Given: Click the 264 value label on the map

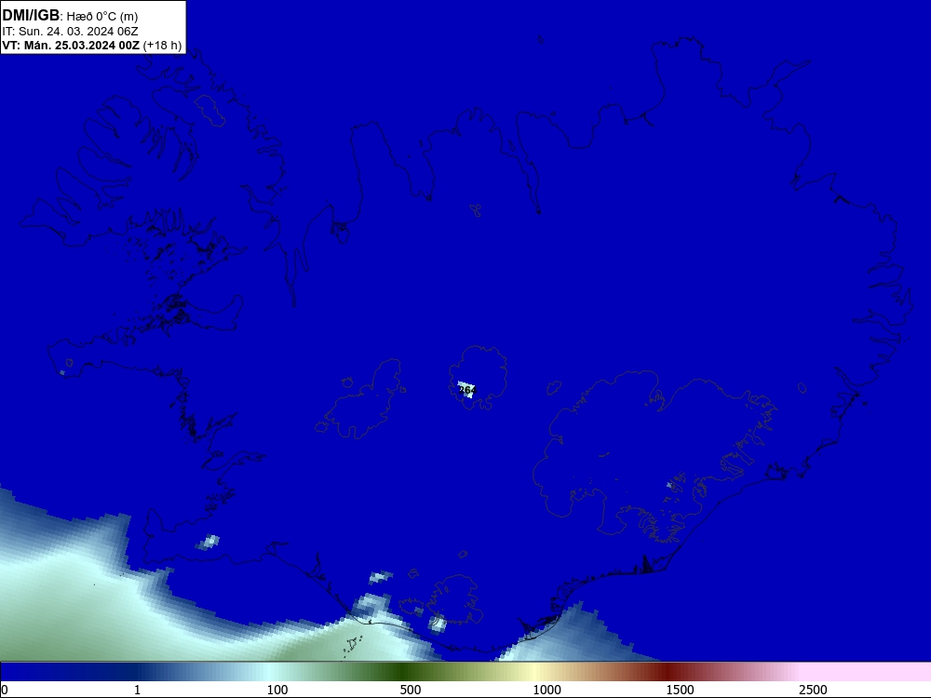Looking at the screenshot, I should pyautogui.click(x=468, y=390).
